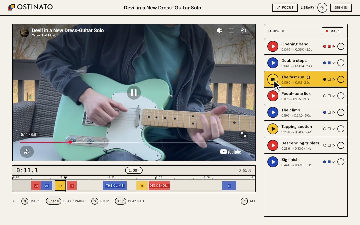Play the Big finish loop
The width and height of the screenshot is (360, 225).
(273, 162)
